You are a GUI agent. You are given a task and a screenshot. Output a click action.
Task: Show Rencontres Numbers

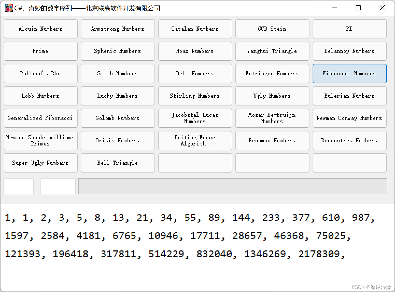[349, 141]
